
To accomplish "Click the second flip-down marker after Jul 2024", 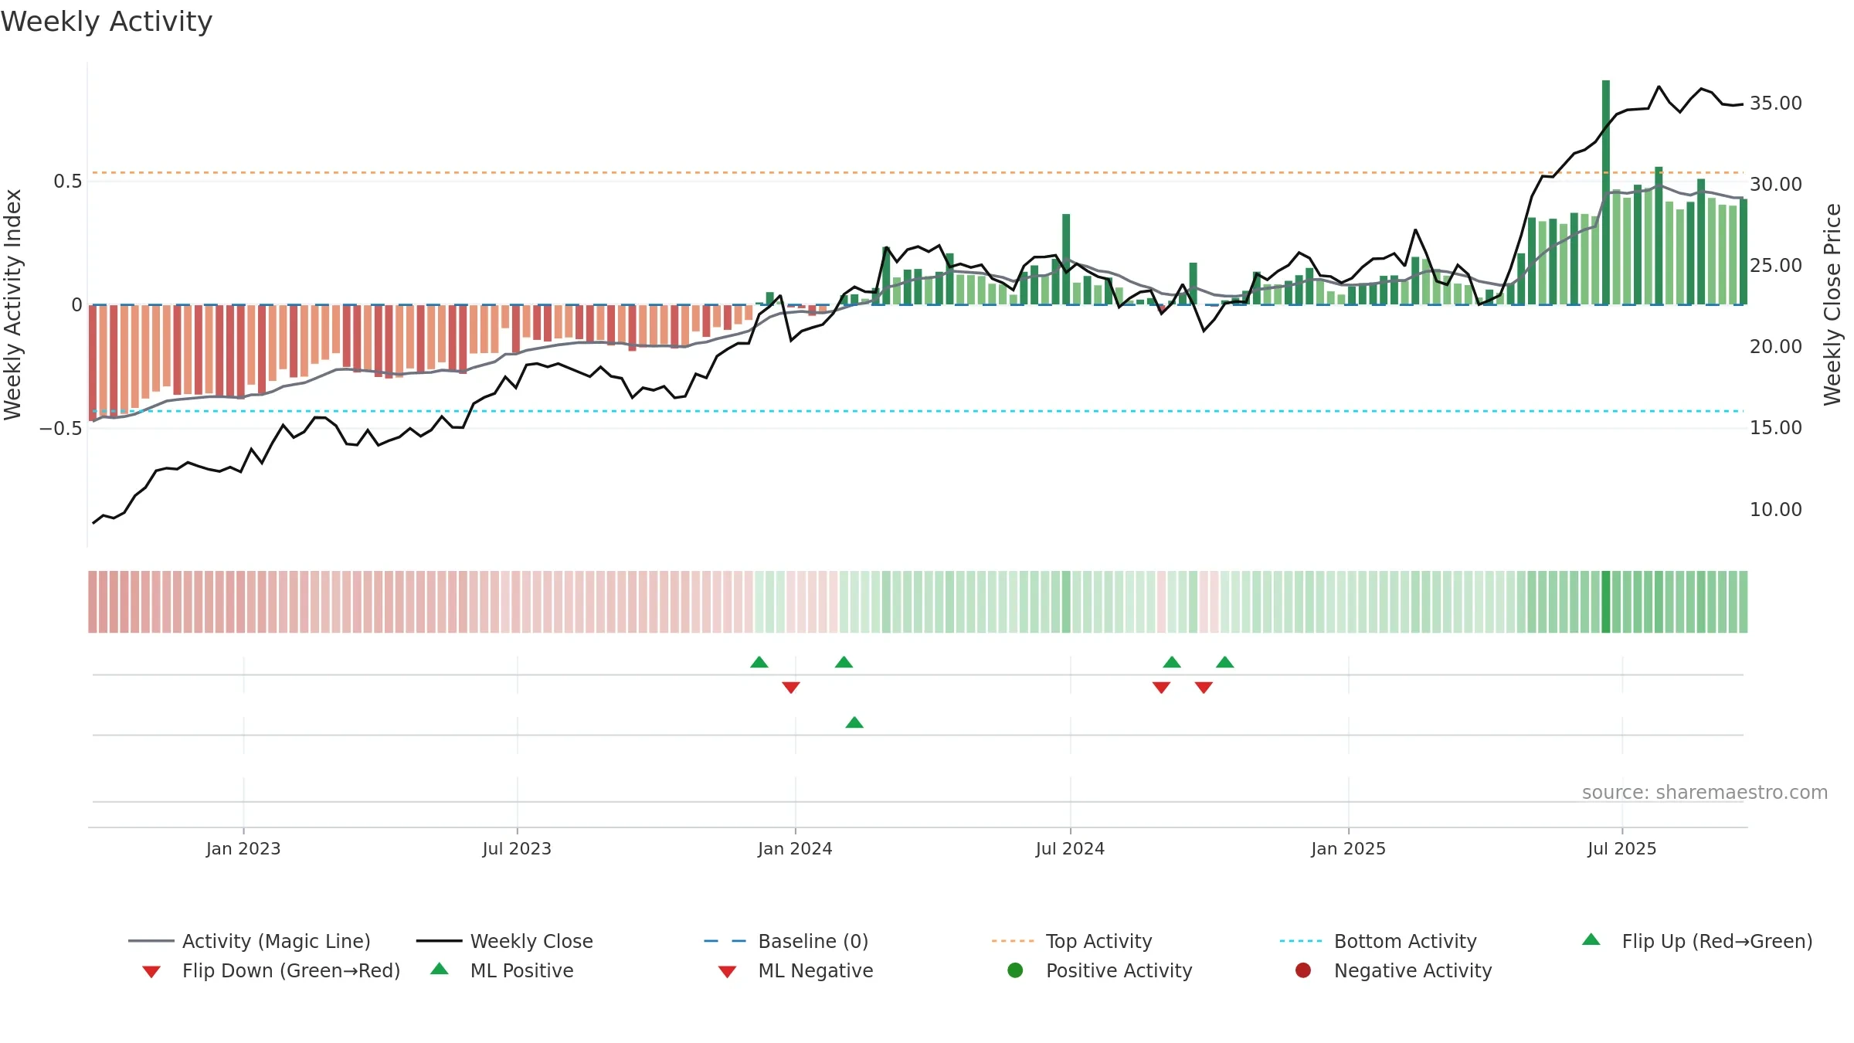I will [x=1204, y=688].
